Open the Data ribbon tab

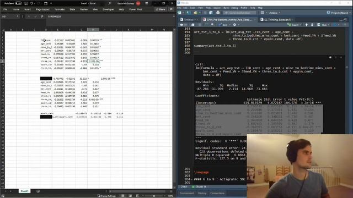[x=72, y=9]
